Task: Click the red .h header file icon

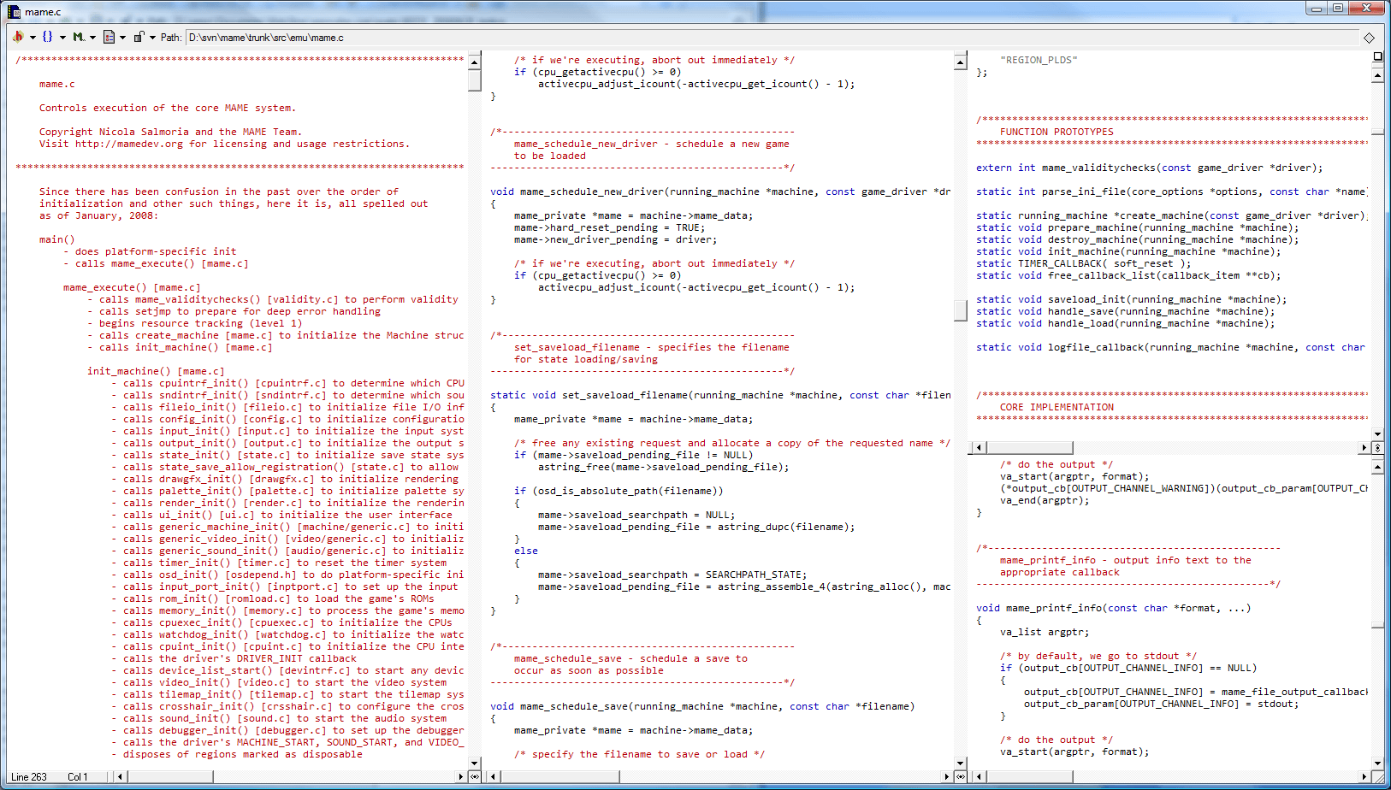Action: point(18,37)
